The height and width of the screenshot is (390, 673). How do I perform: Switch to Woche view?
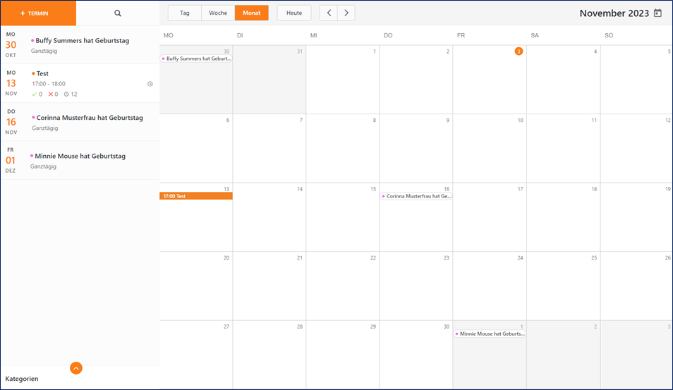(218, 13)
